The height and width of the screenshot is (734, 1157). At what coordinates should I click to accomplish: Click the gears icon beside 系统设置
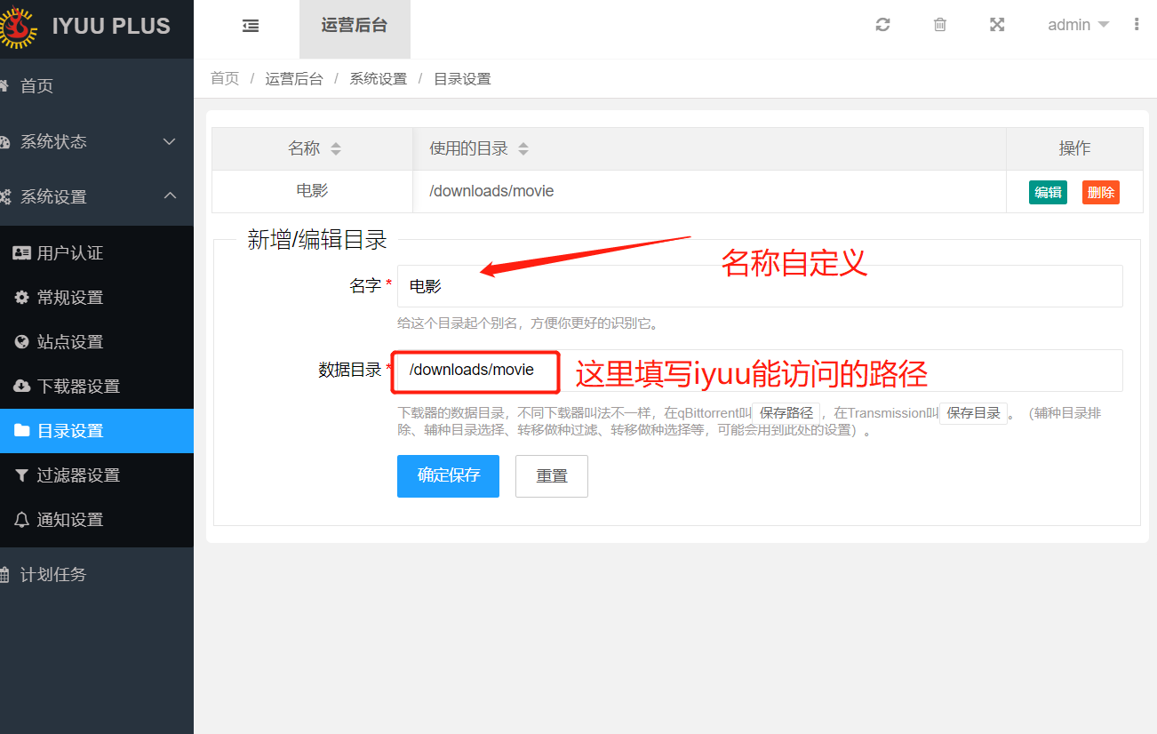tap(4, 197)
